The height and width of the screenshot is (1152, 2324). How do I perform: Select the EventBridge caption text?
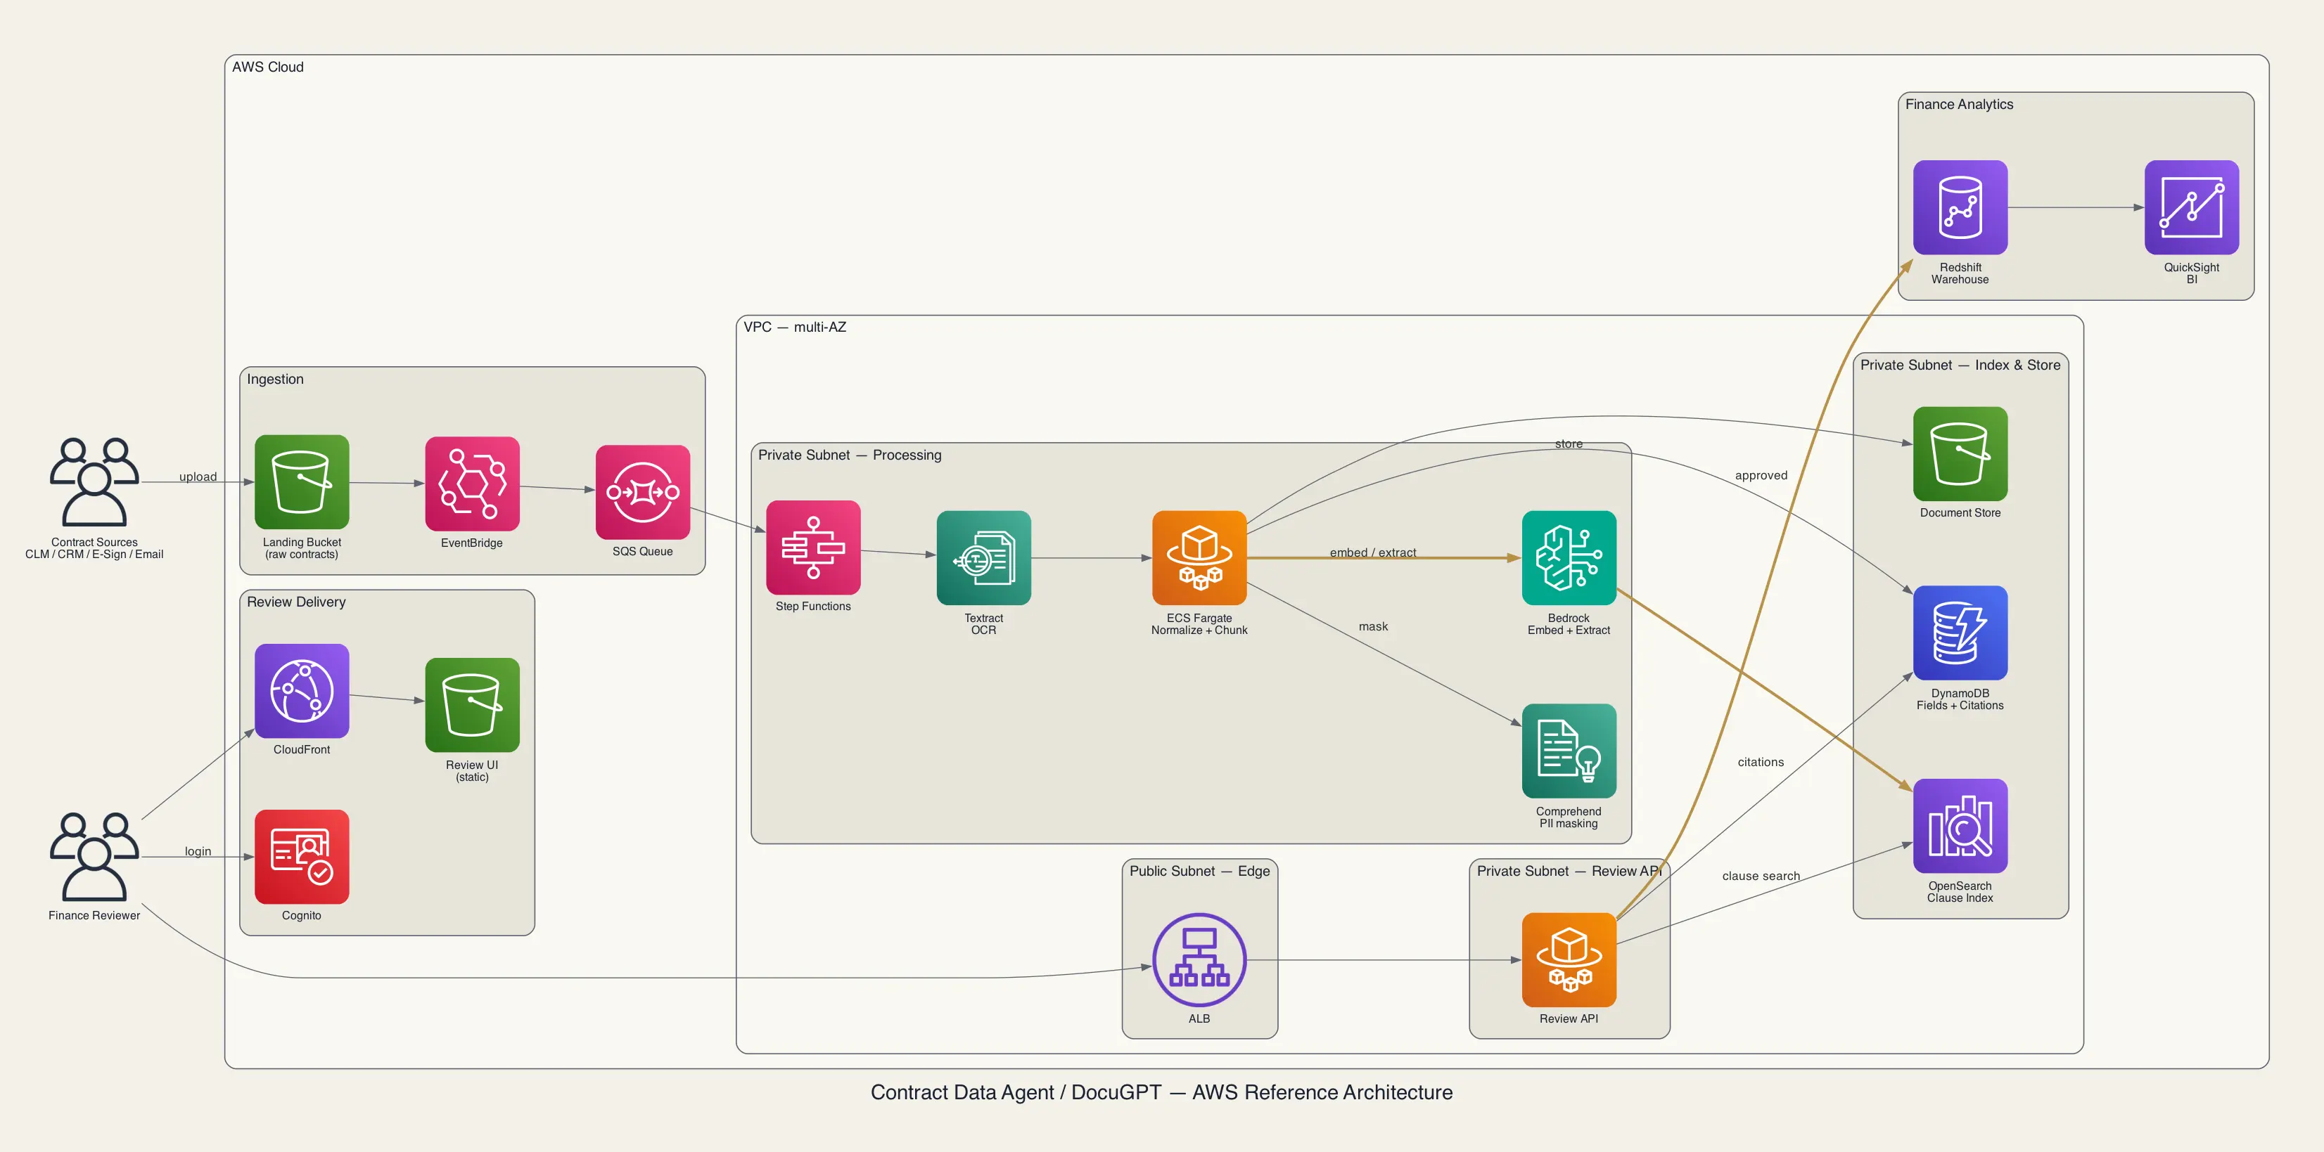click(x=472, y=543)
